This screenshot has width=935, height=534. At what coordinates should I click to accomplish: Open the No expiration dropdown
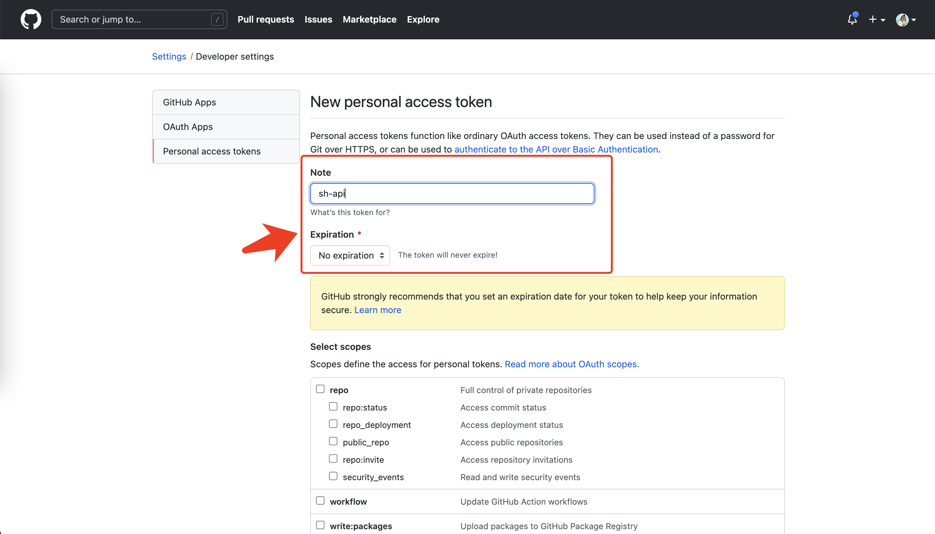pos(350,255)
